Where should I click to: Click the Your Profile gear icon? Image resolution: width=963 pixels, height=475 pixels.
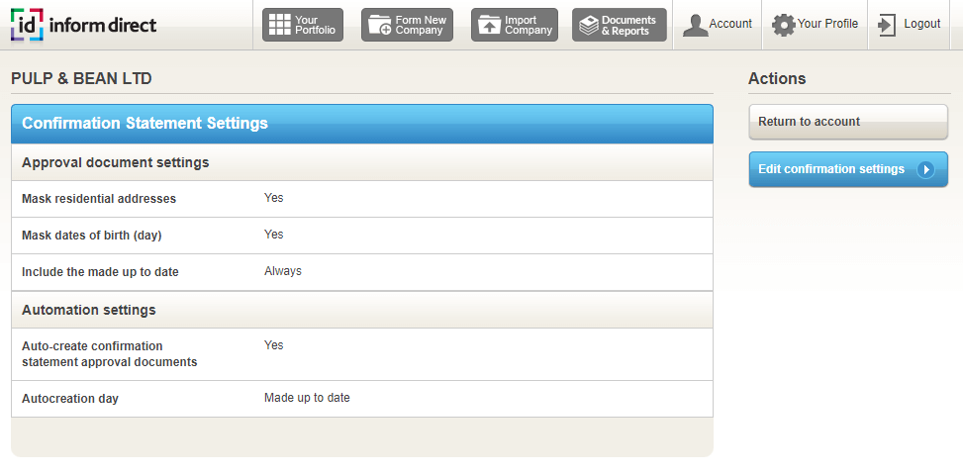pos(784,25)
